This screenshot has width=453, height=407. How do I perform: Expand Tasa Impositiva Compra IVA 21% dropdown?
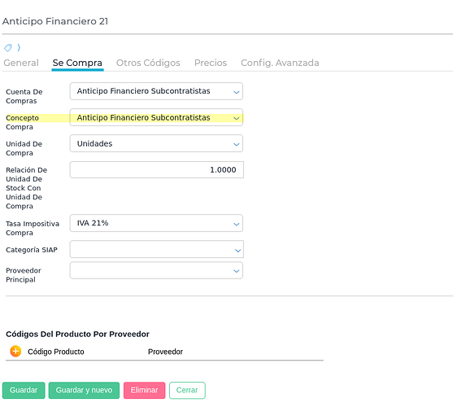(156, 223)
